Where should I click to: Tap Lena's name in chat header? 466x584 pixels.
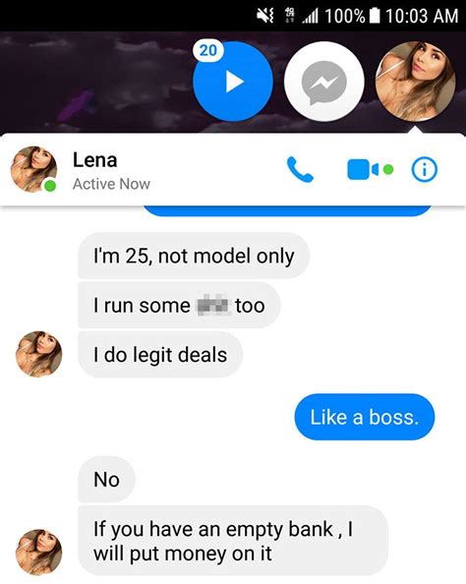(x=95, y=160)
